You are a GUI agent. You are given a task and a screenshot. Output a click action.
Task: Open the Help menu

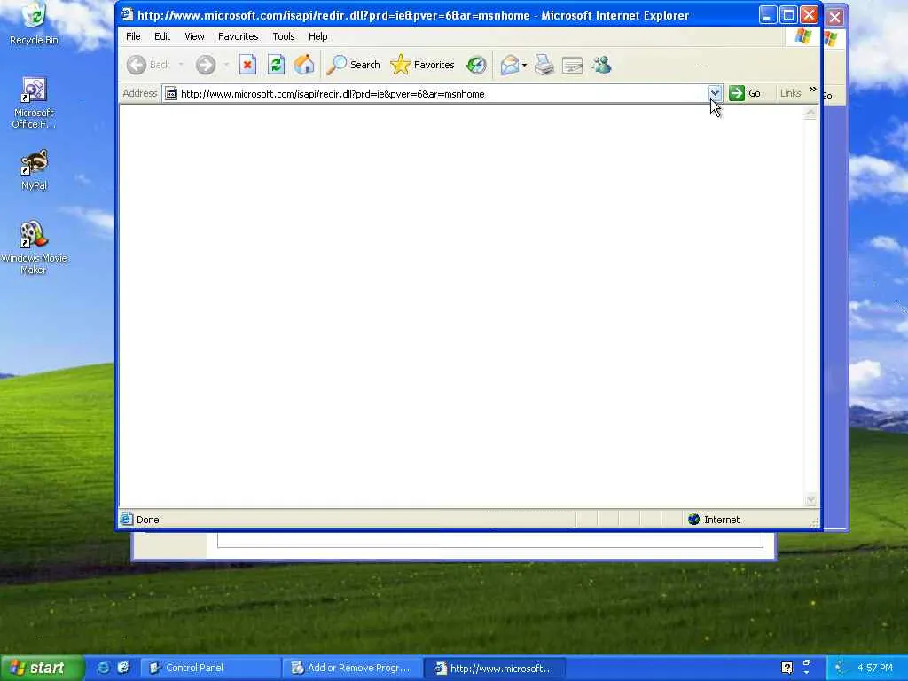click(x=318, y=36)
